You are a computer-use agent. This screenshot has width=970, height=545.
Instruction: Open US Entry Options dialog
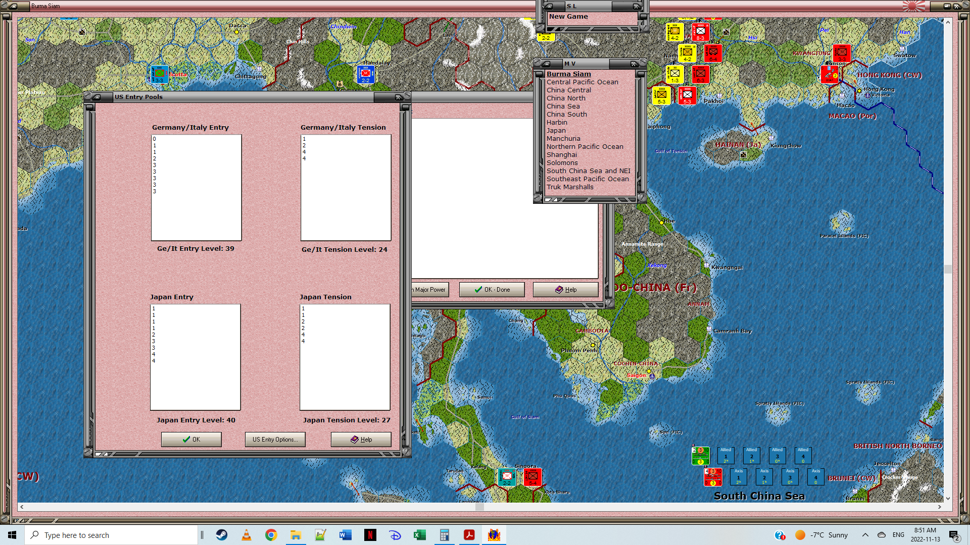275,440
